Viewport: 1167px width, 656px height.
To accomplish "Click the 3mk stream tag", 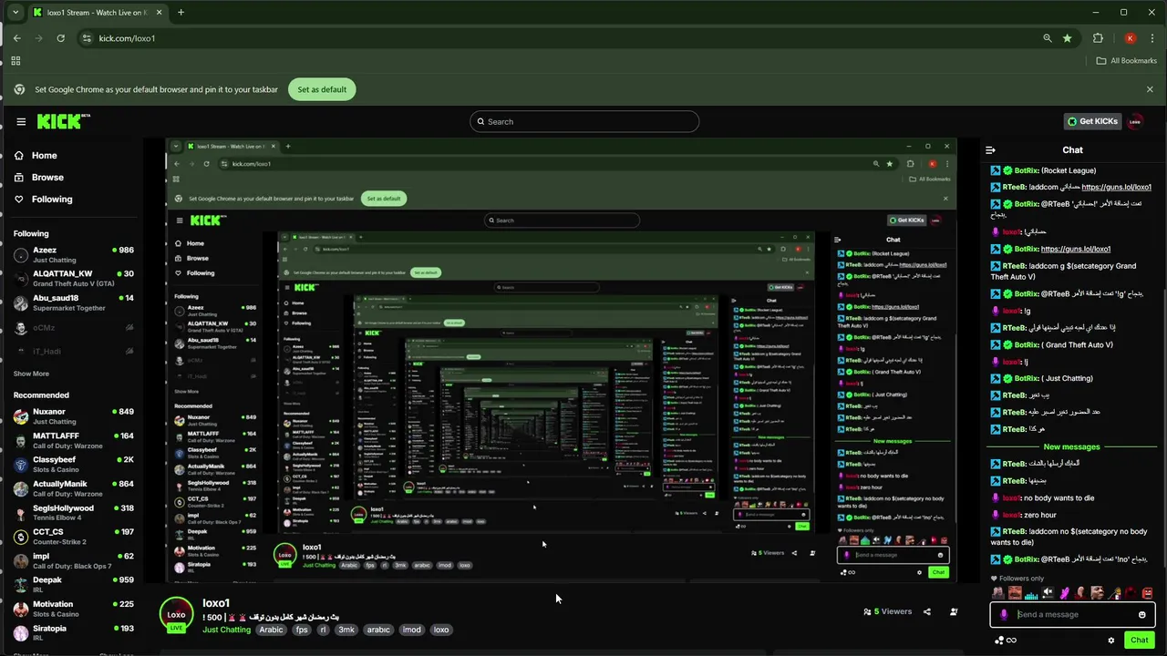I will pos(346,630).
